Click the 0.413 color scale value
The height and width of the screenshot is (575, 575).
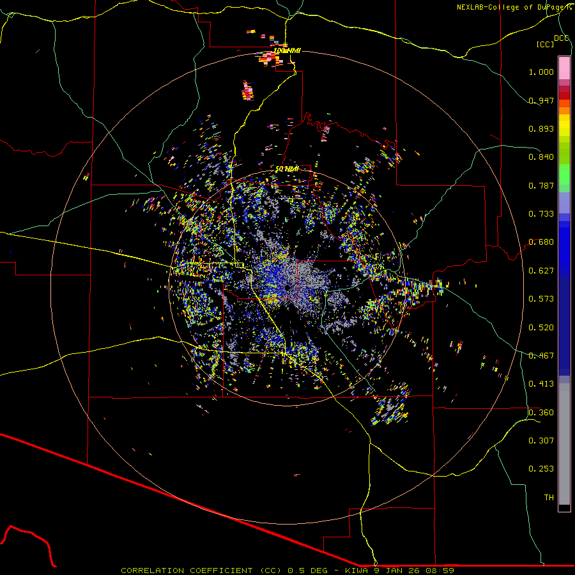pos(541,383)
